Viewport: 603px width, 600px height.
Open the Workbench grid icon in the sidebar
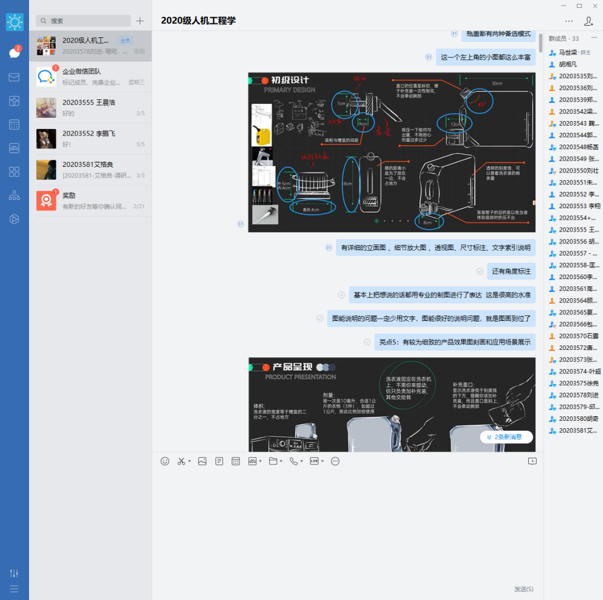tap(14, 171)
